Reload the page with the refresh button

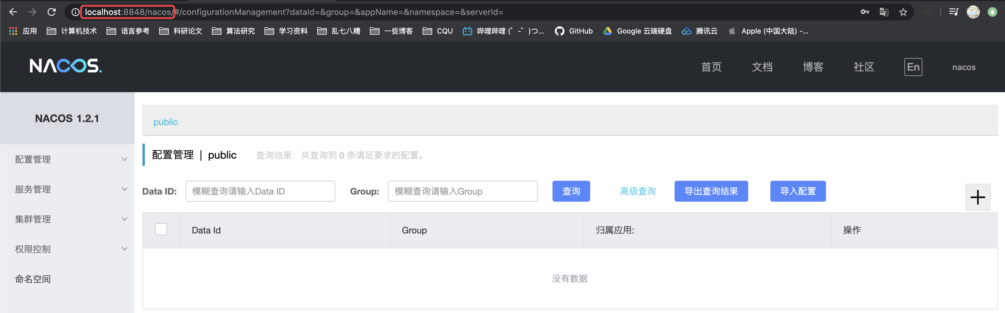(52, 12)
